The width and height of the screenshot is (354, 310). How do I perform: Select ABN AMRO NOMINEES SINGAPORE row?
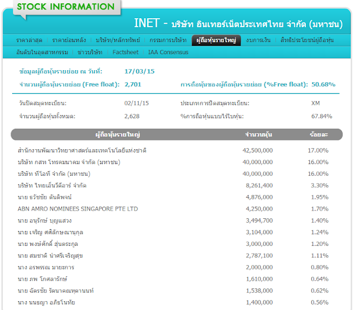tap(173, 209)
